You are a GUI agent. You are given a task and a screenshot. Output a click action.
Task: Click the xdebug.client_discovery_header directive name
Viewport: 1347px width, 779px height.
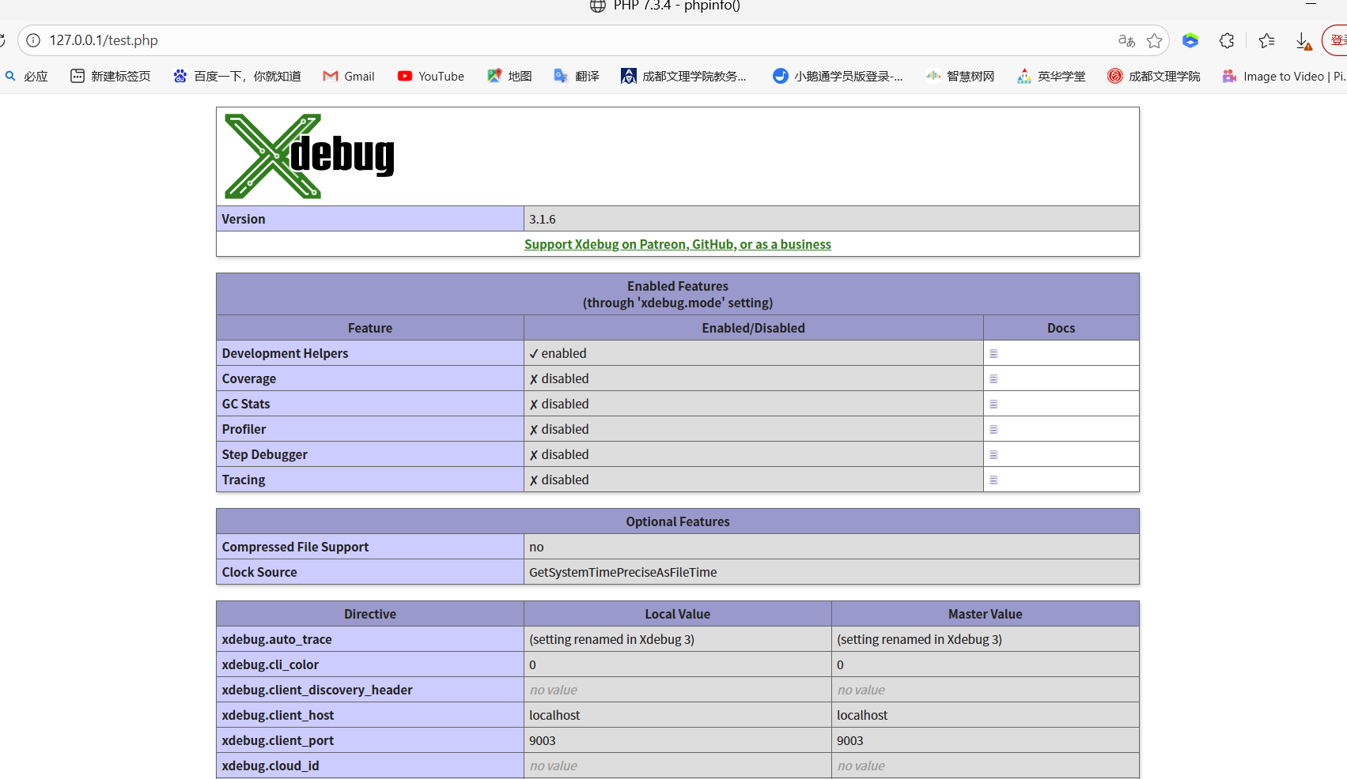(317, 690)
